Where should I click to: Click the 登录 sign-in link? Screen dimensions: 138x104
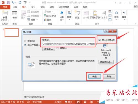point(136,6)
